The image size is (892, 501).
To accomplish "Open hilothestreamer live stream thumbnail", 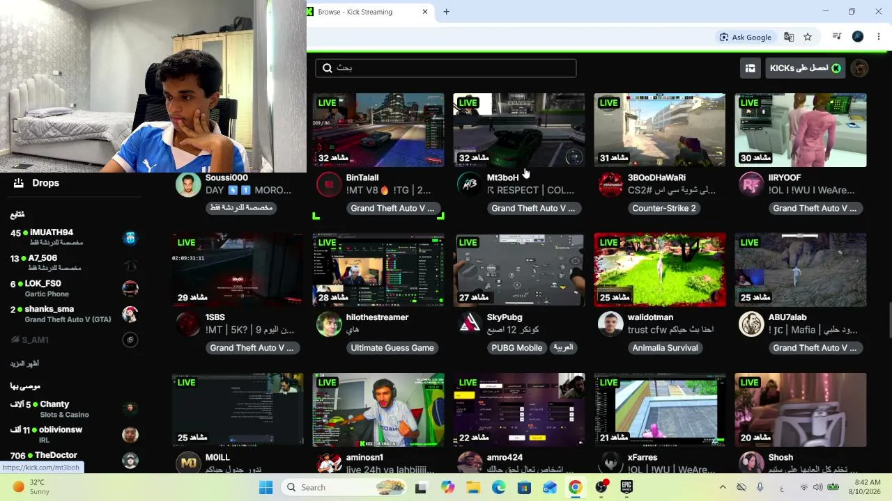I will coord(378,270).
